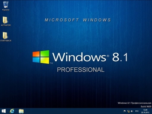Open the Windows Start button
The image size is (152, 114).
click(x=4, y=111)
